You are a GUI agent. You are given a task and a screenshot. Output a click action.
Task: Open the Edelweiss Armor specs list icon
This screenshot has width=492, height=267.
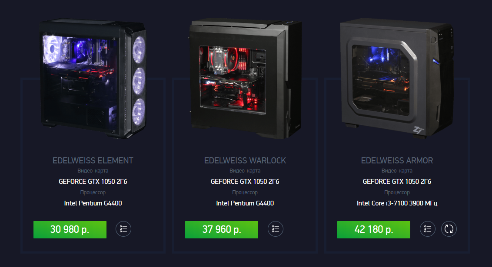point(428,229)
